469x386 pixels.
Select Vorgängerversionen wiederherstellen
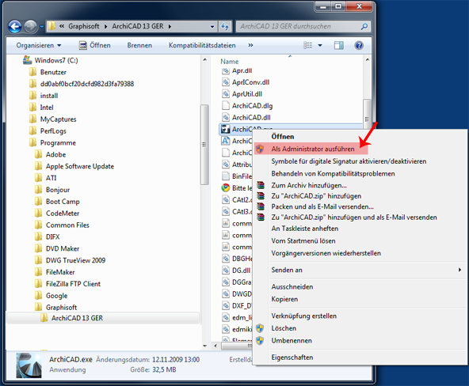pos(326,253)
